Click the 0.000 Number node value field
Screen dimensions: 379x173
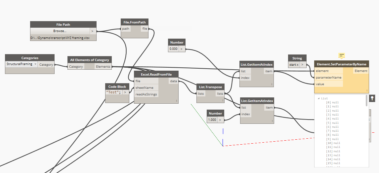(x=173, y=49)
